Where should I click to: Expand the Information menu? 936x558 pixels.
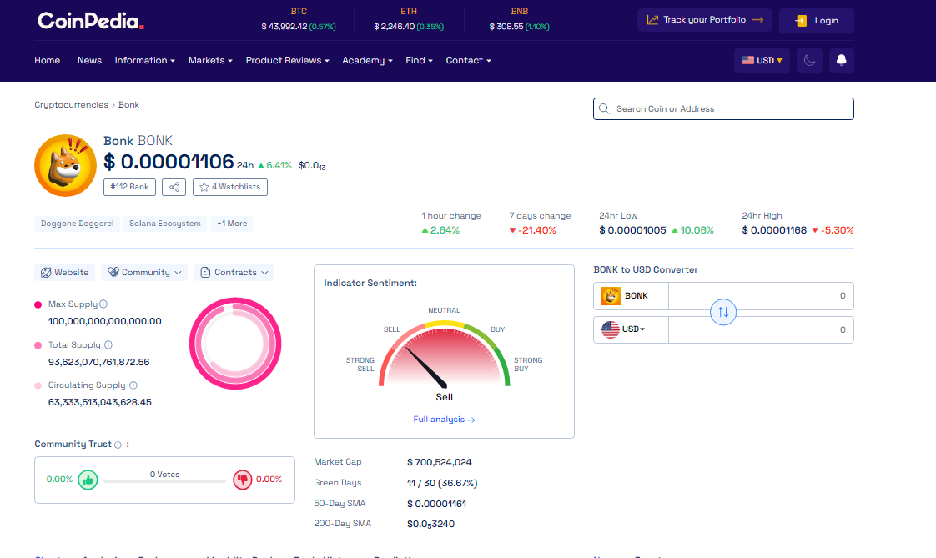(144, 60)
